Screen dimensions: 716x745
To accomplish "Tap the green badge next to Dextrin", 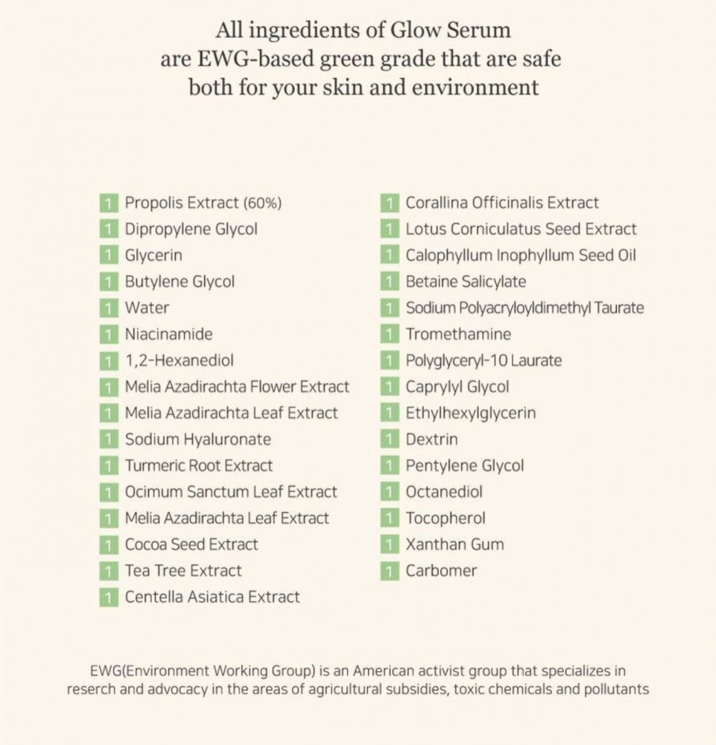I will [x=389, y=440].
